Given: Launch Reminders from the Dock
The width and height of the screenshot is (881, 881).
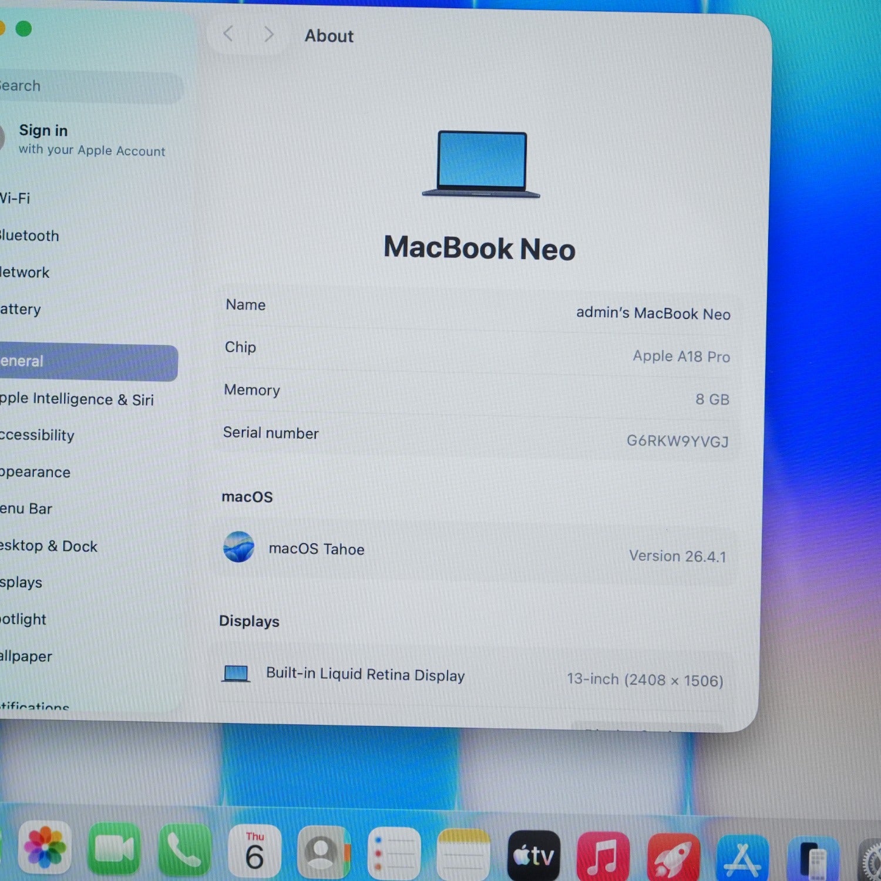Looking at the screenshot, I should click(394, 854).
